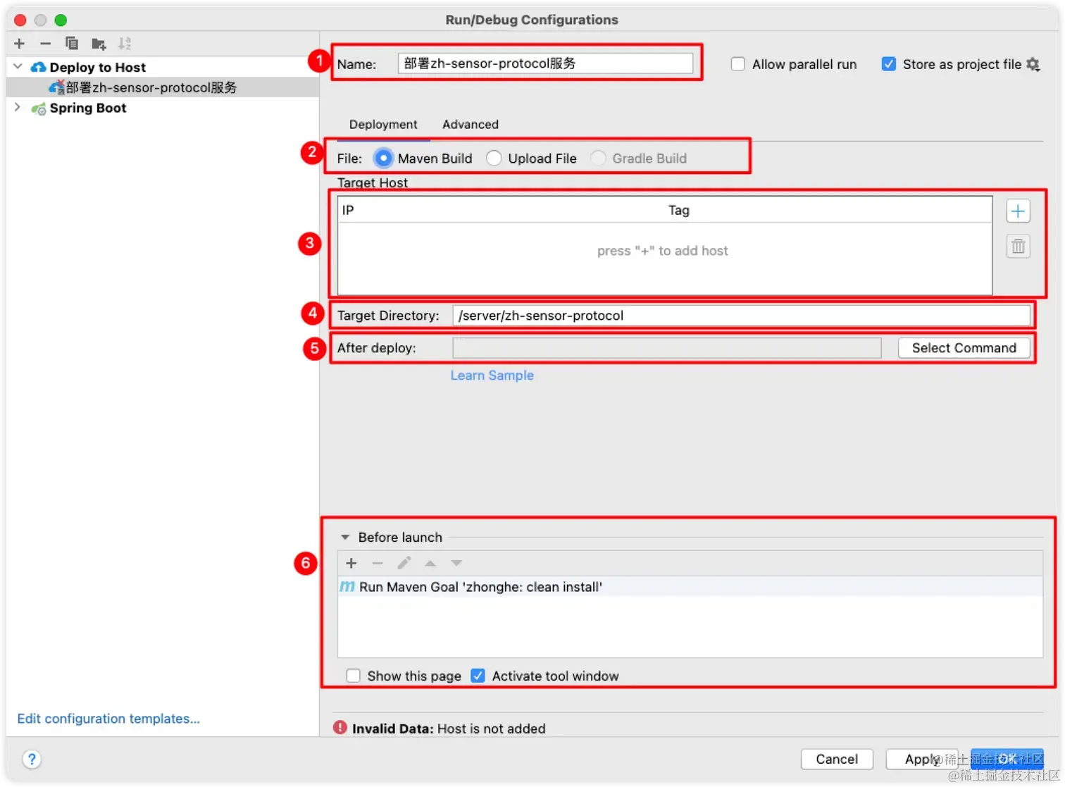Uncheck Store as project file

(x=889, y=64)
